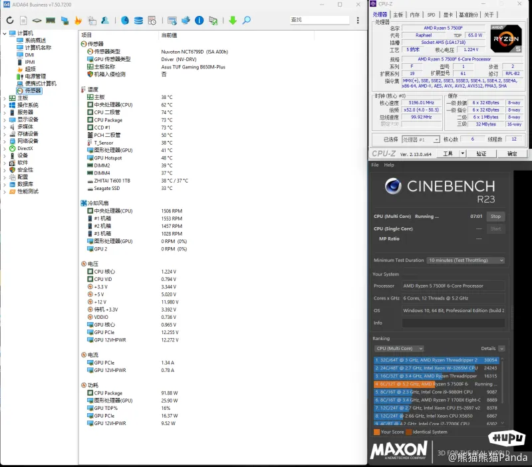Click the 查找 search field
The height and width of the screenshot is (467, 532).
[x=320, y=20]
